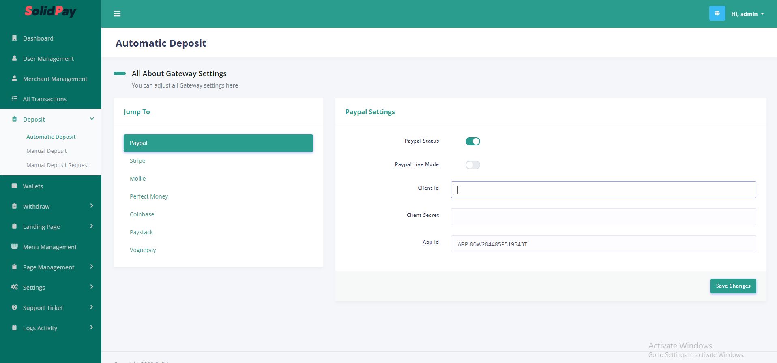Select Paypal in Jump To list

pyautogui.click(x=218, y=143)
